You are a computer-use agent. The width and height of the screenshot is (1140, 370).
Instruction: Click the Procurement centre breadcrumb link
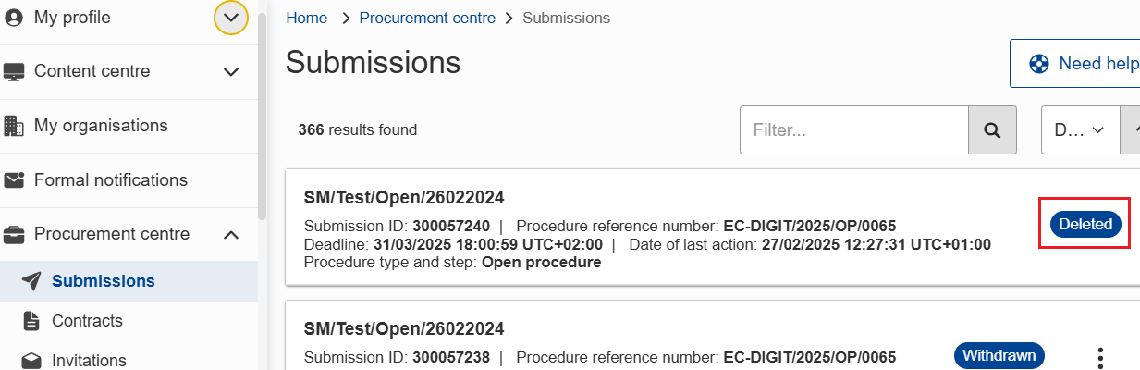[427, 18]
